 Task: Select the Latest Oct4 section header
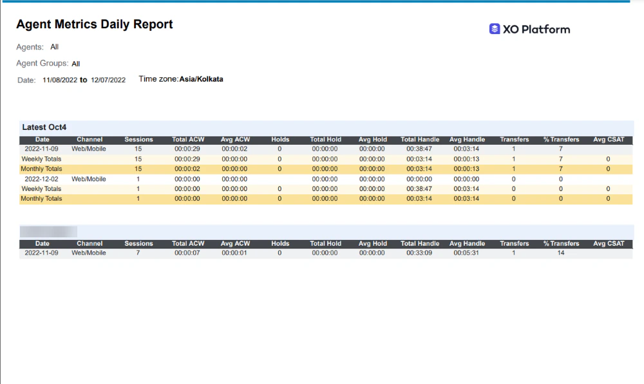[x=44, y=127]
